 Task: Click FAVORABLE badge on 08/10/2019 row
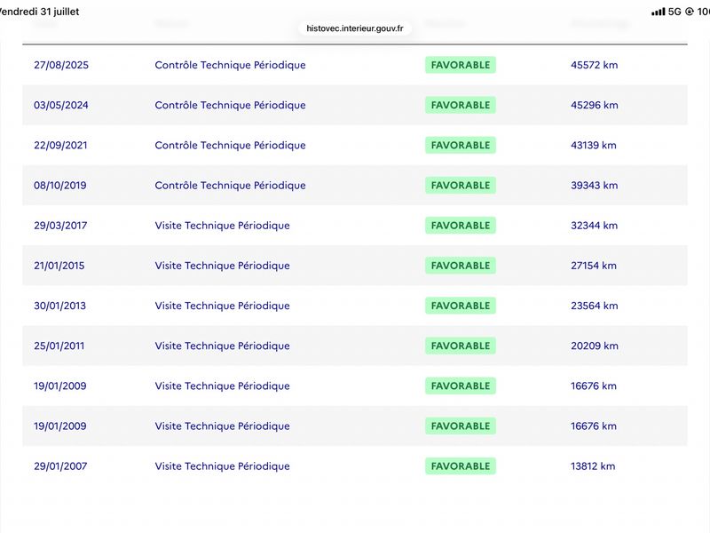(461, 186)
